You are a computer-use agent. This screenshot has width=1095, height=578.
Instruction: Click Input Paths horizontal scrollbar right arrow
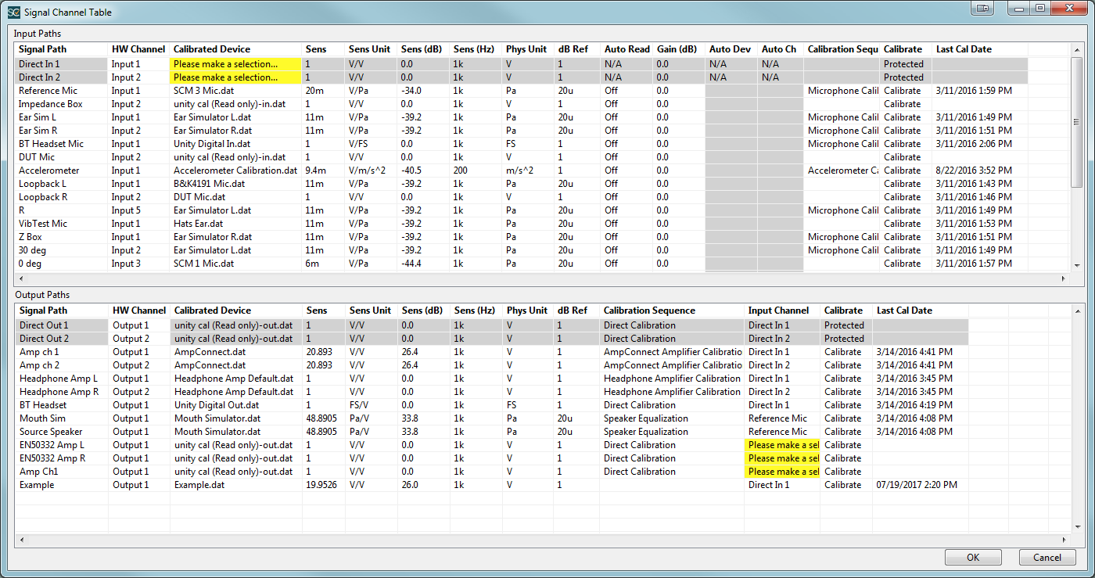[1063, 278]
